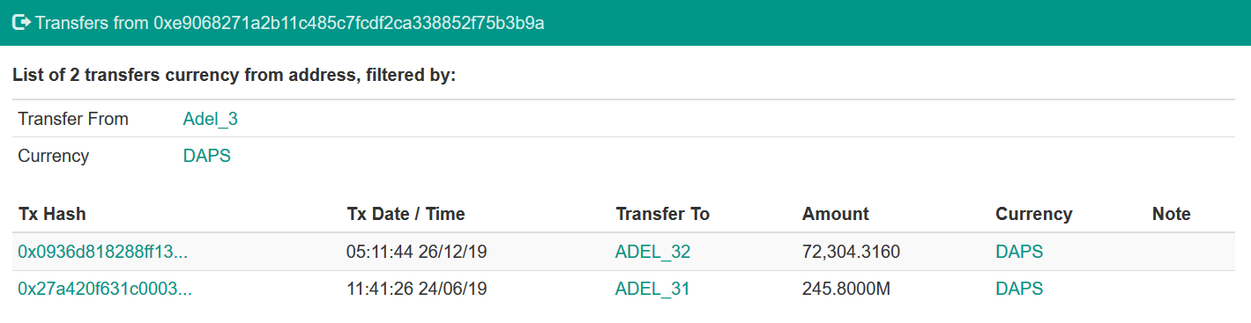Viewport: 1251px width, 323px height.
Task: Open transaction hash 0x0936d818288ff13...
Action: coord(103,252)
